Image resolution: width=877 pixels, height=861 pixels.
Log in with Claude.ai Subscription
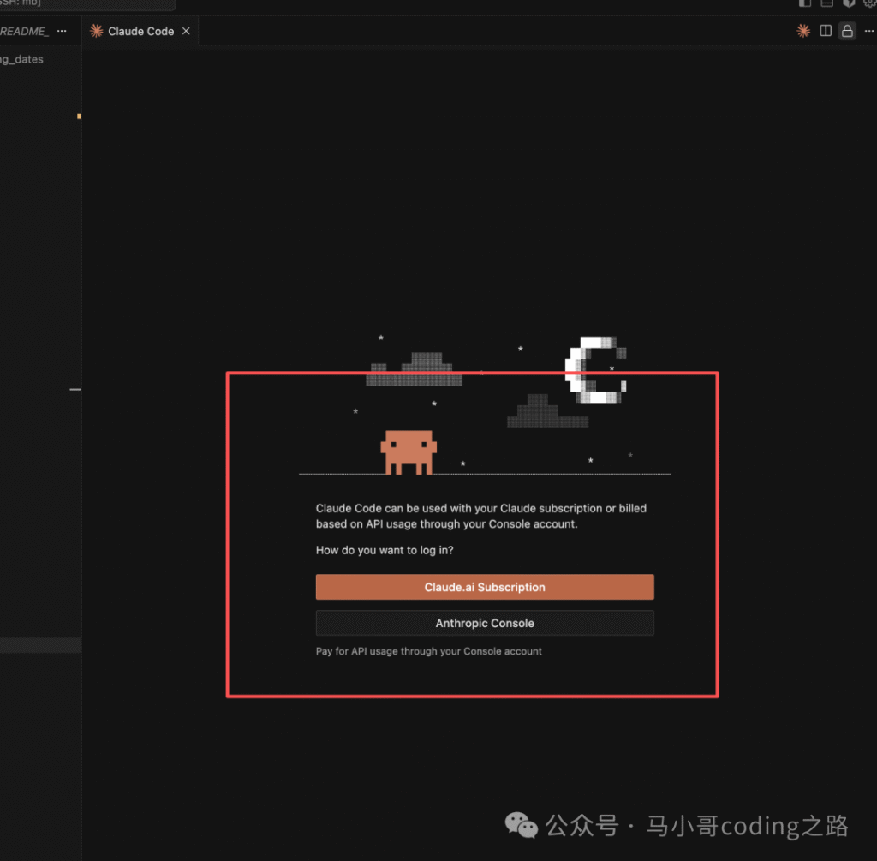click(x=485, y=587)
